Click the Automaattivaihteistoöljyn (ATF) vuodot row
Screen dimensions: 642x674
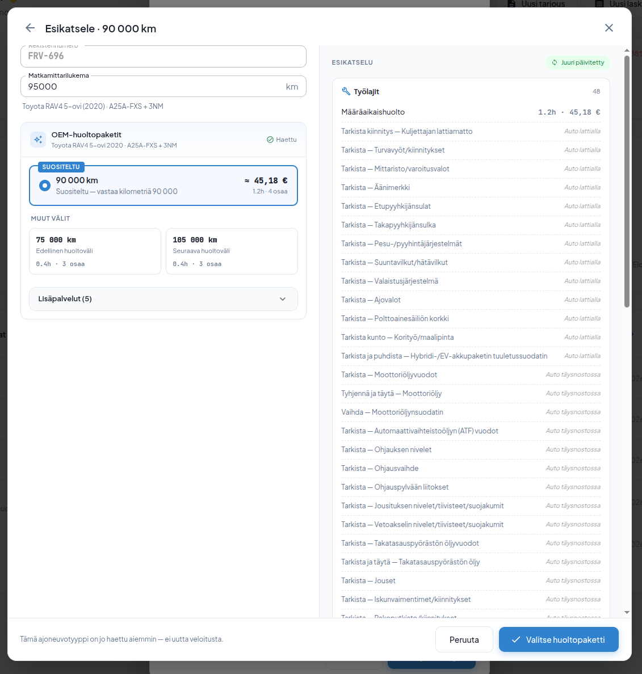(x=471, y=431)
